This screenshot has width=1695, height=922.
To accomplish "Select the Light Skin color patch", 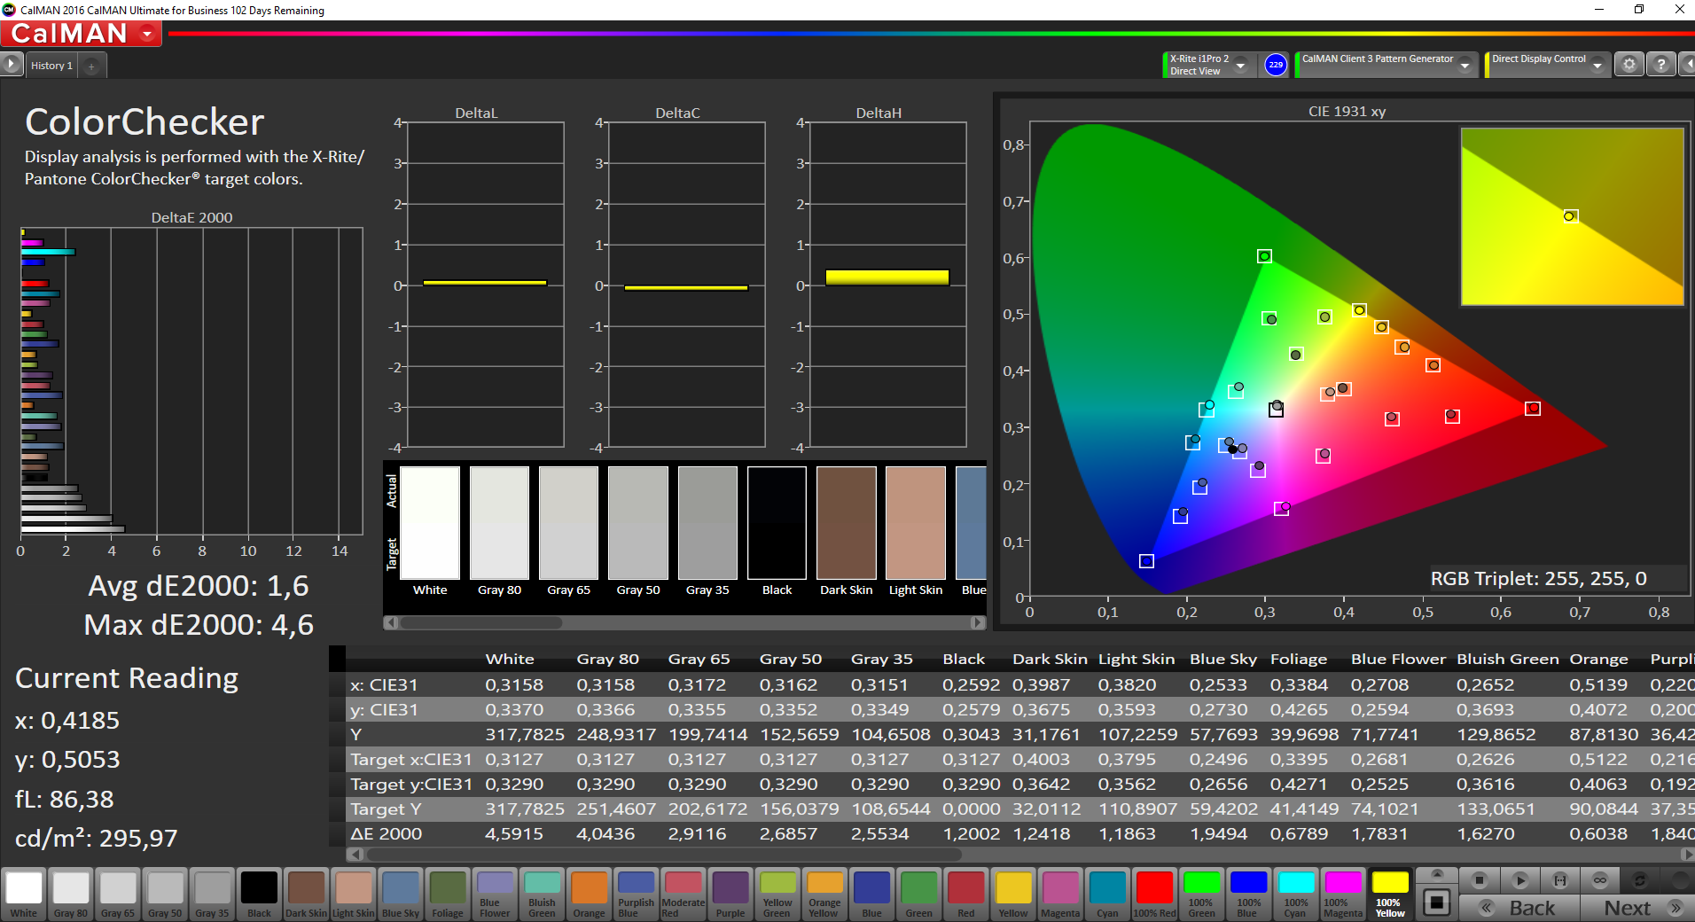I will coord(353,894).
